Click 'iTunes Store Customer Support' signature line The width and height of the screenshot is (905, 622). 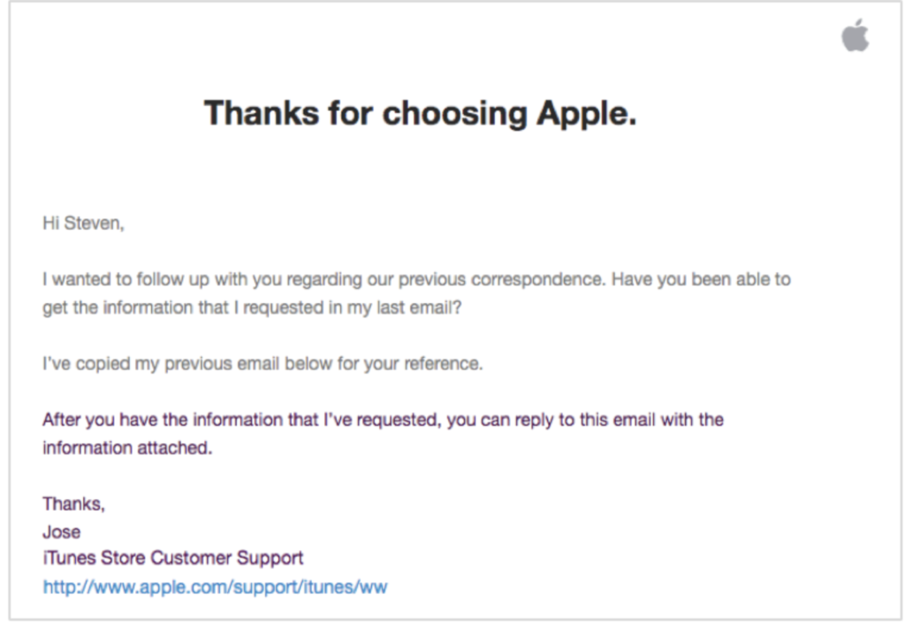pyautogui.click(x=172, y=558)
